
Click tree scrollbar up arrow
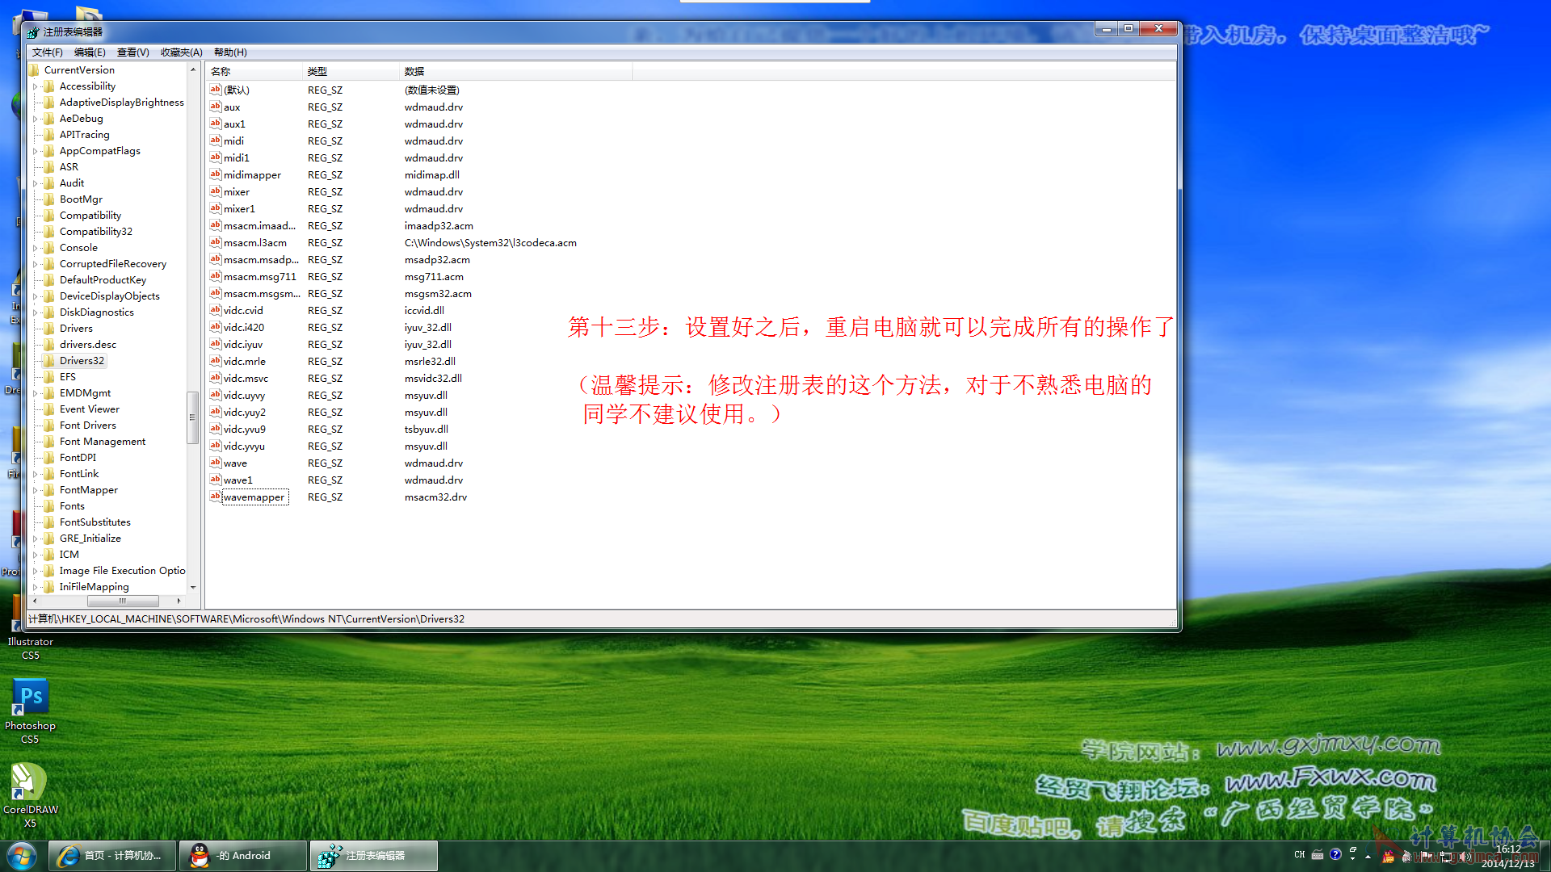193,70
